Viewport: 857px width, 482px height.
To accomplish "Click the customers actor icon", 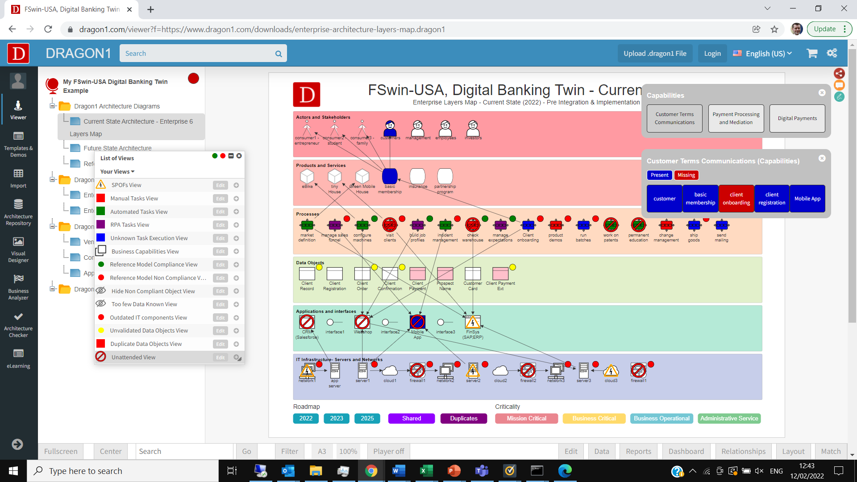I will point(390,128).
